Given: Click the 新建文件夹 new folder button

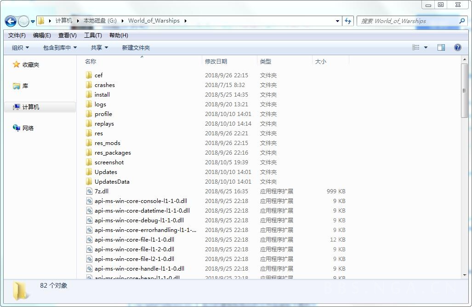Looking at the screenshot, I should coord(136,47).
